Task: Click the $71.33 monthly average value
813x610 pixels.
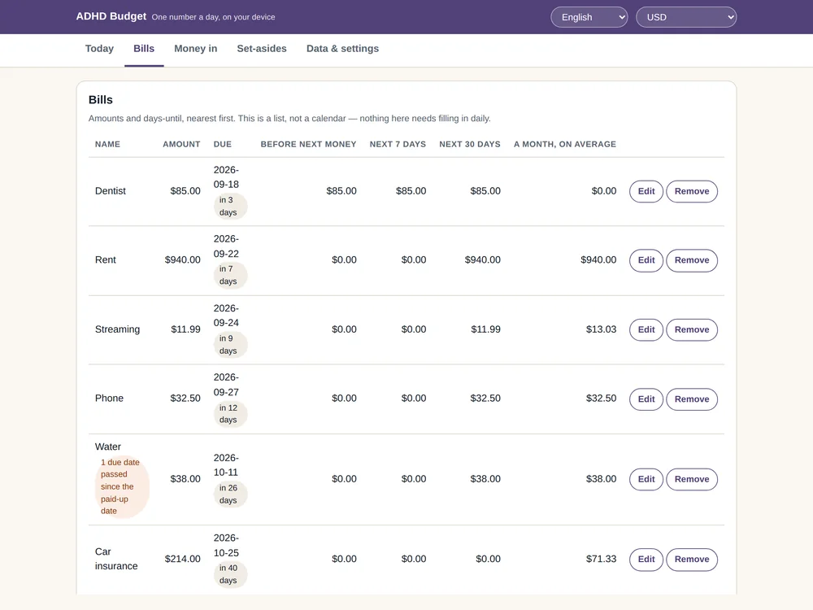Action: point(601,559)
